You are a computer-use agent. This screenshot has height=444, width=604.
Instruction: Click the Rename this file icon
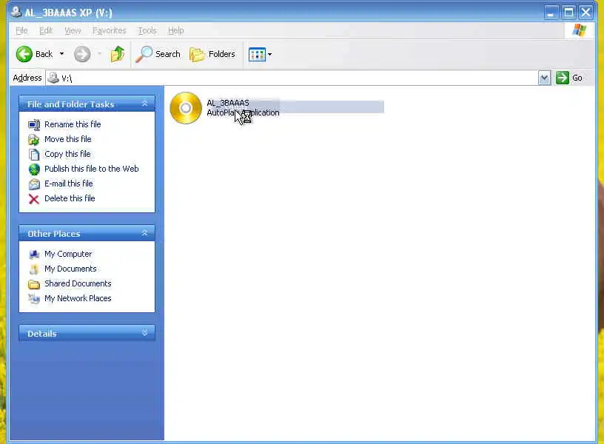tap(34, 125)
